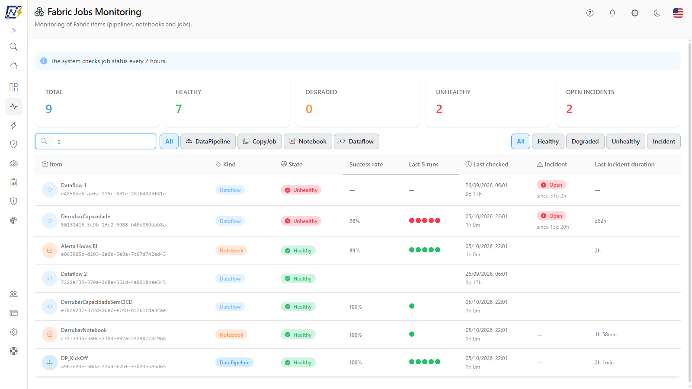
Task: Filter items by DataPipeline kind
Action: click(x=208, y=141)
